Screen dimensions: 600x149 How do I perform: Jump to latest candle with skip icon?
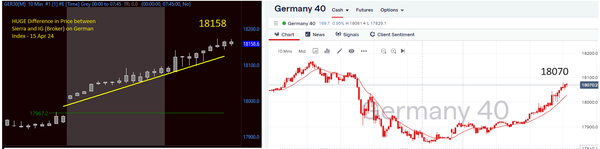pyautogui.click(x=403, y=51)
